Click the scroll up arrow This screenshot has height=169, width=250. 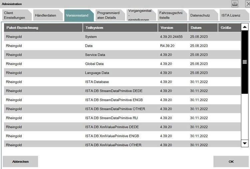[245, 27]
